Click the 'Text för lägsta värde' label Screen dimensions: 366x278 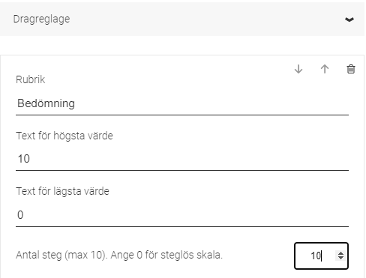tap(62, 191)
